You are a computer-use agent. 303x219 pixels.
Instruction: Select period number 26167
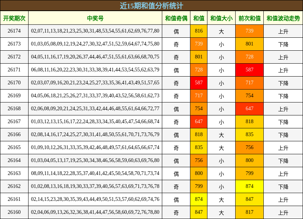point(14,122)
